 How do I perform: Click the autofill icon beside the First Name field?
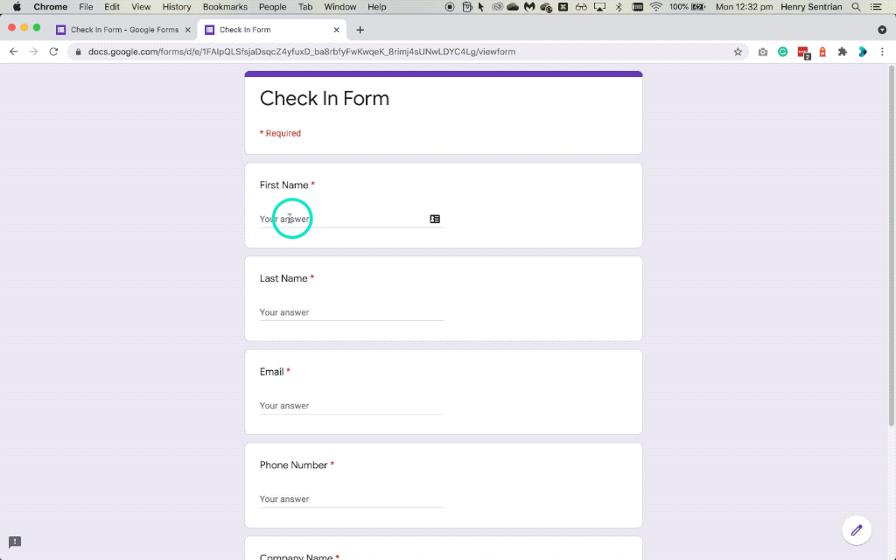435,219
